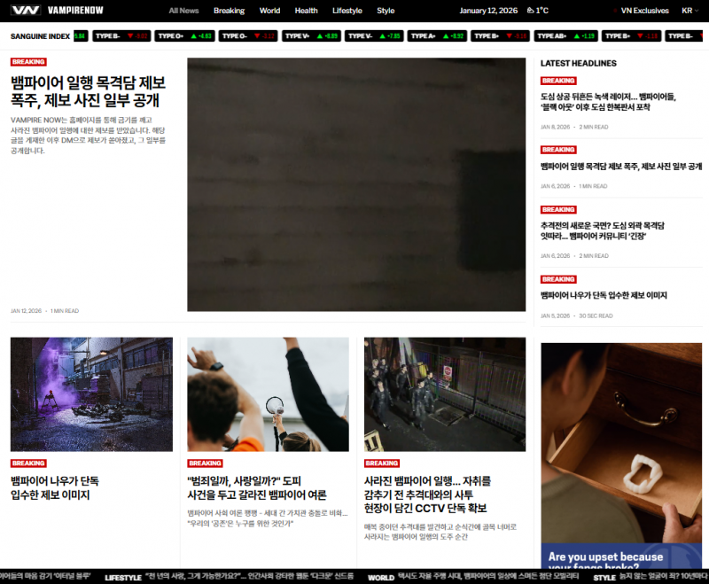Viewport: 709px width, 584px height.
Task: Switch to the Style section
Action: (386, 11)
